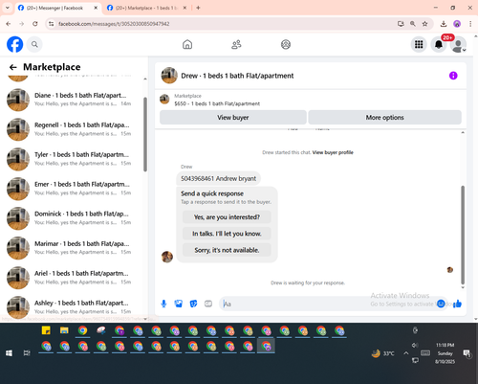Viewport: 478px width, 384px height.
Task: Open the account profile avatar menu
Action: click(x=458, y=45)
